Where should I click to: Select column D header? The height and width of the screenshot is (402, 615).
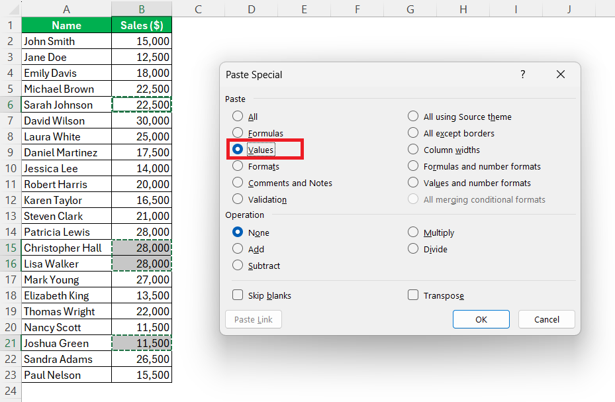pos(252,9)
